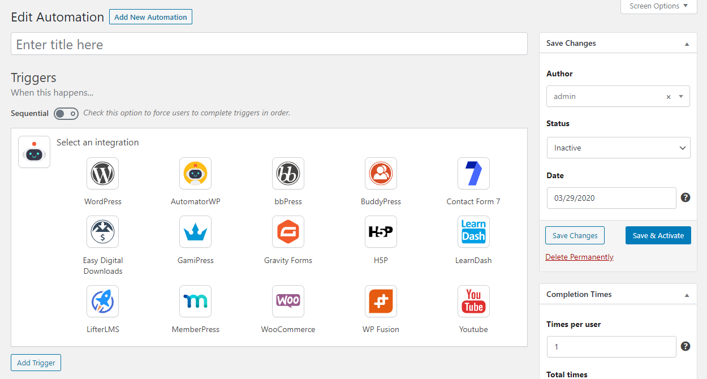Open the help icon next to Date field
The image size is (707, 379).
[686, 197]
